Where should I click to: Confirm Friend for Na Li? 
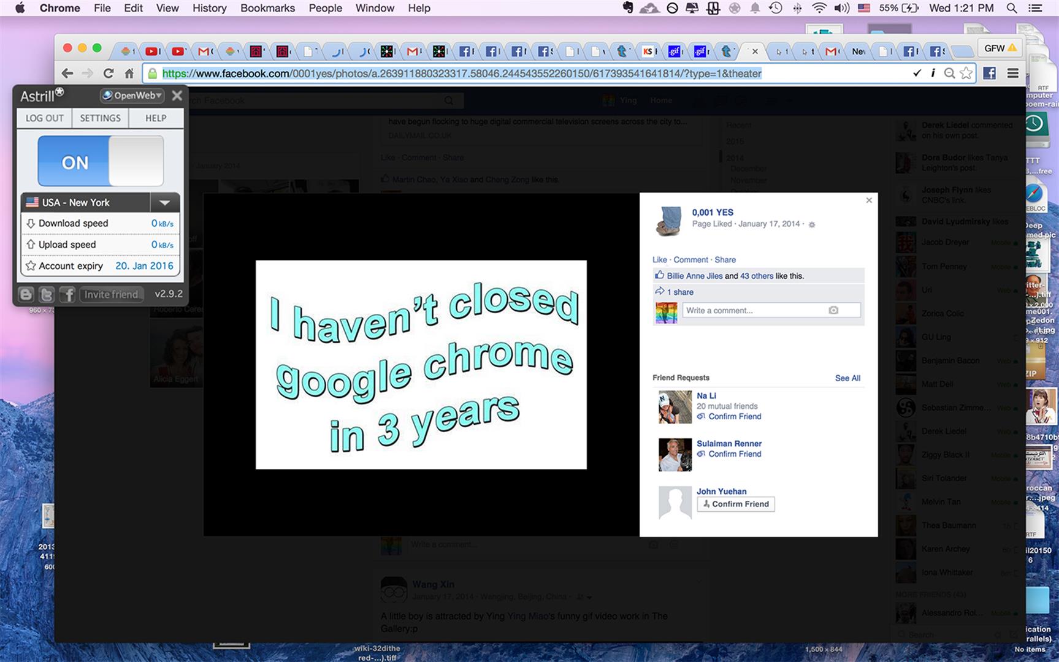tap(735, 417)
